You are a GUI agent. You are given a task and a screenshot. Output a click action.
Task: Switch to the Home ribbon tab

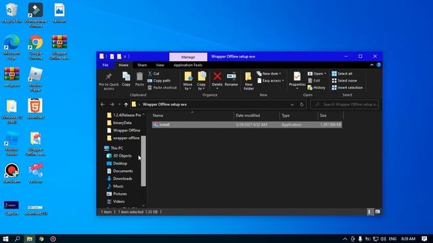coord(123,65)
